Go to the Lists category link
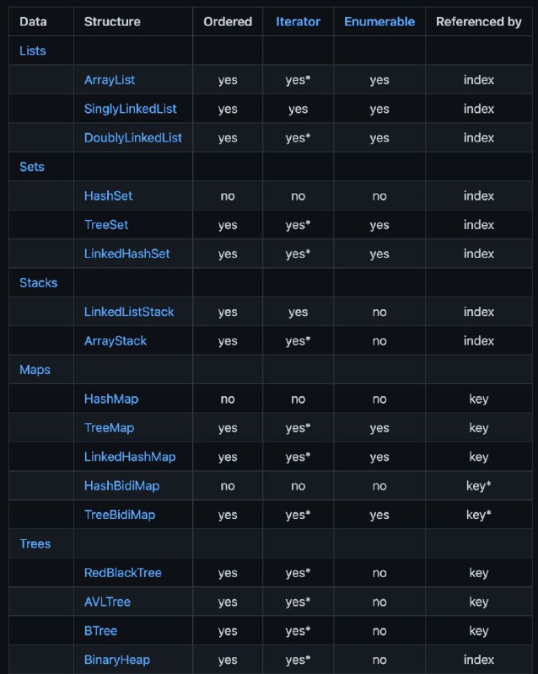The width and height of the screenshot is (538, 674). click(x=33, y=51)
